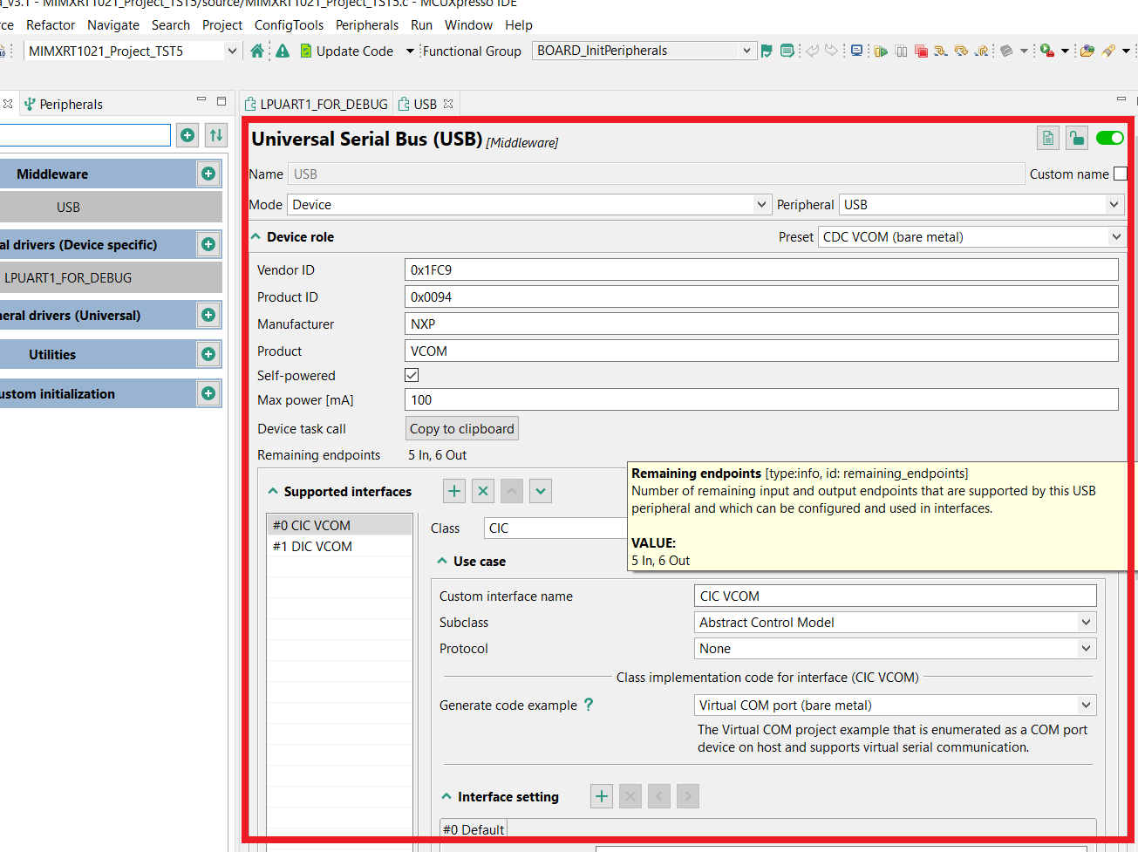Enable the Custom name checkbox

[x=1121, y=174]
